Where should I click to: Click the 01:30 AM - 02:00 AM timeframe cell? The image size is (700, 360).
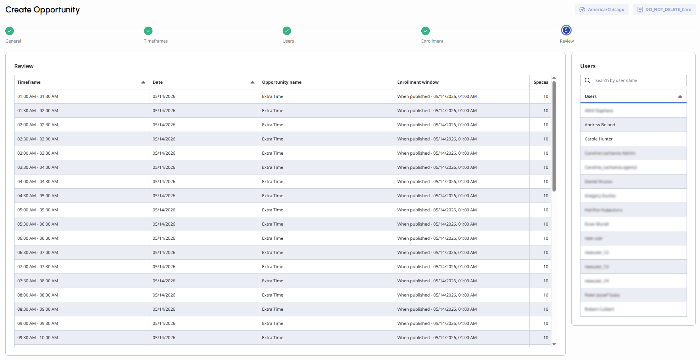pos(82,111)
